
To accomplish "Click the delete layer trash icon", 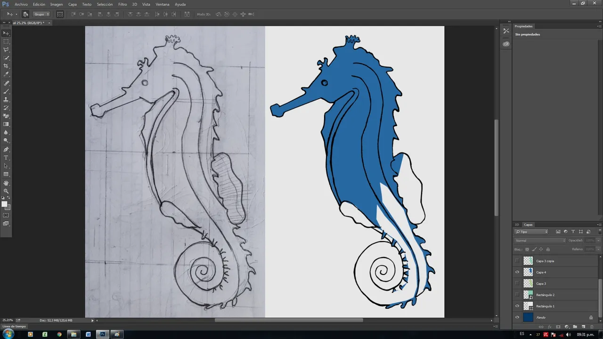I will click(x=592, y=327).
